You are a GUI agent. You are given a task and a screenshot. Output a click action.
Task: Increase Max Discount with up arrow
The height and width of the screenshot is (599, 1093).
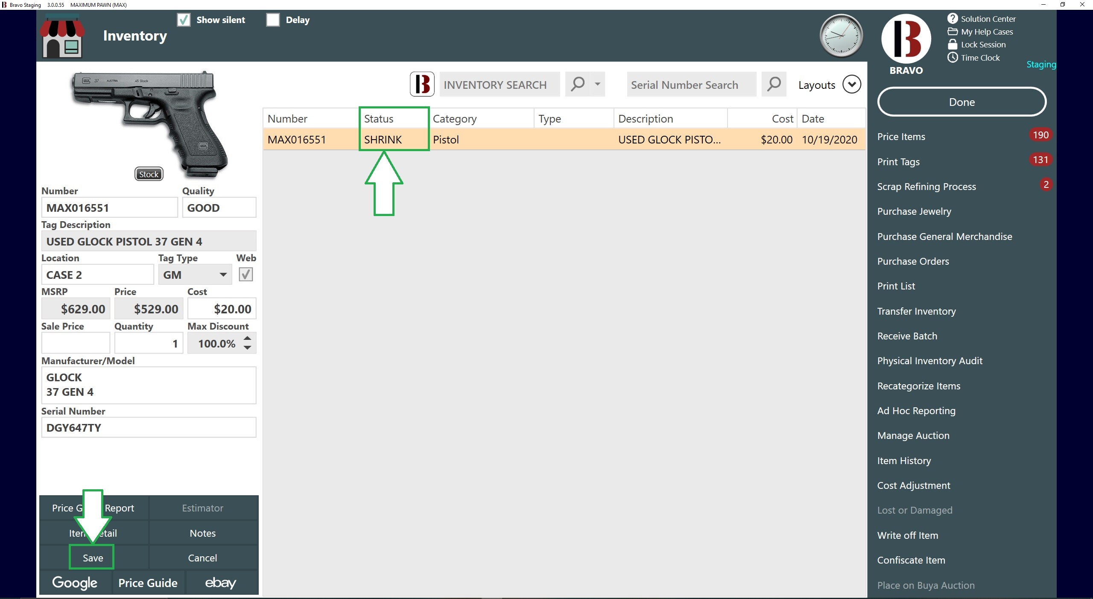pyautogui.click(x=247, y=338)
